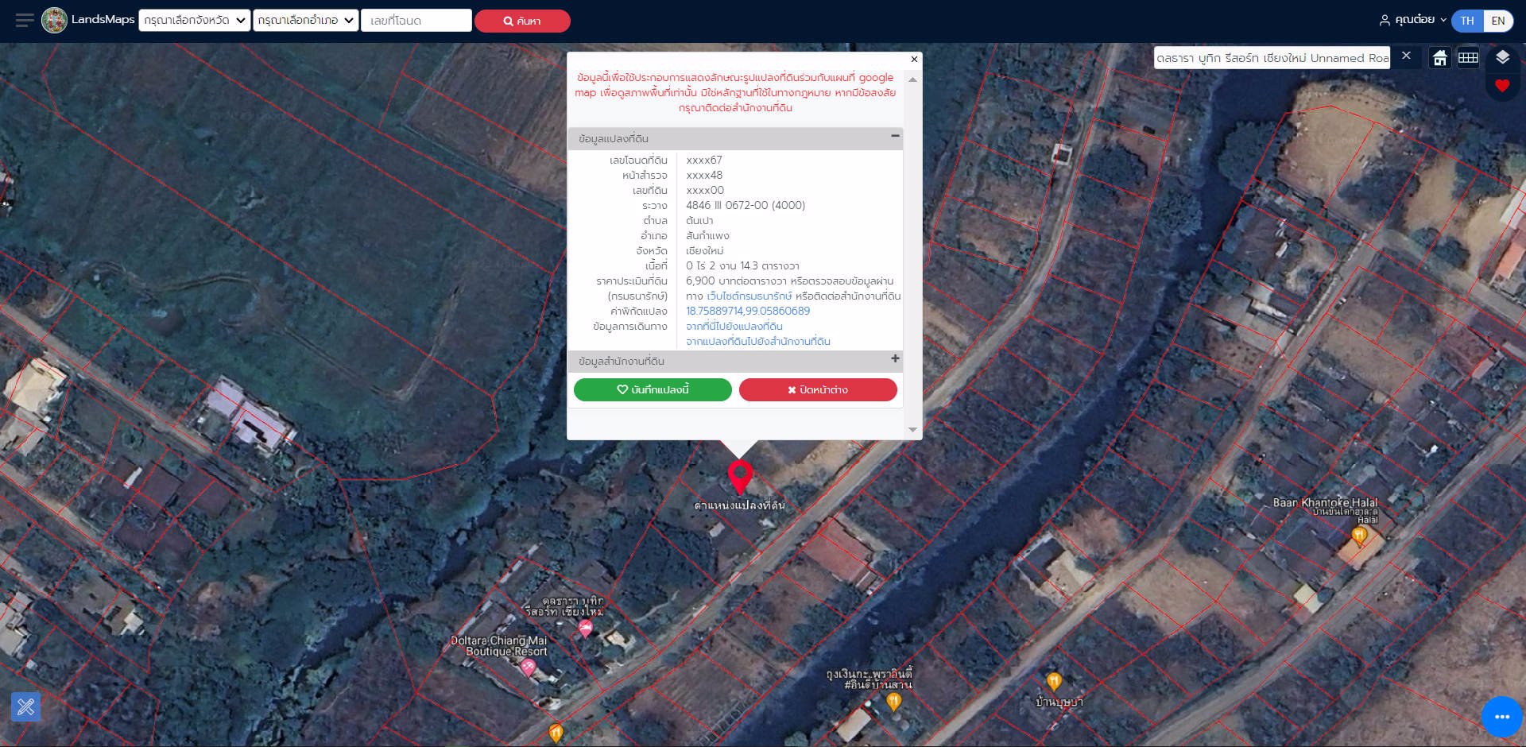The image size is (1526, 747).
Task: Click the LandsMaps logo emblem
Action: pyautogui.click(x=54, y=21)
